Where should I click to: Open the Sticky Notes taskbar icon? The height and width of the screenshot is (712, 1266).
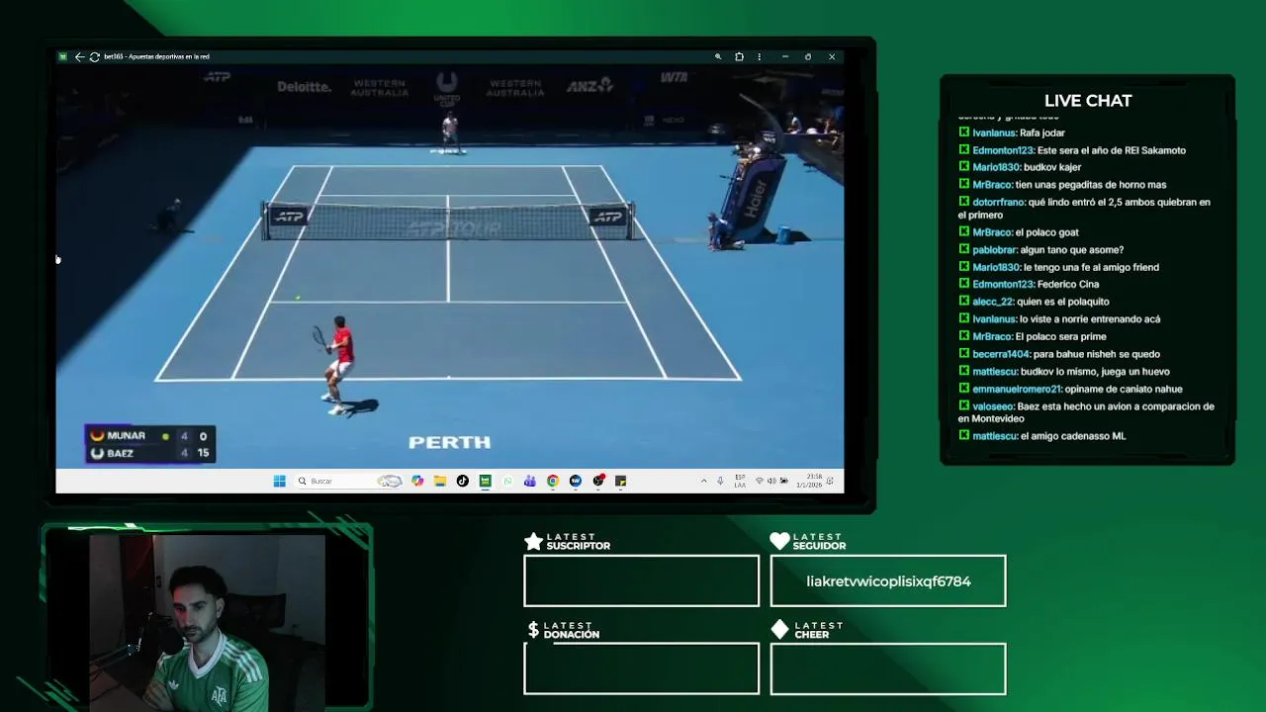pos(620,481)
